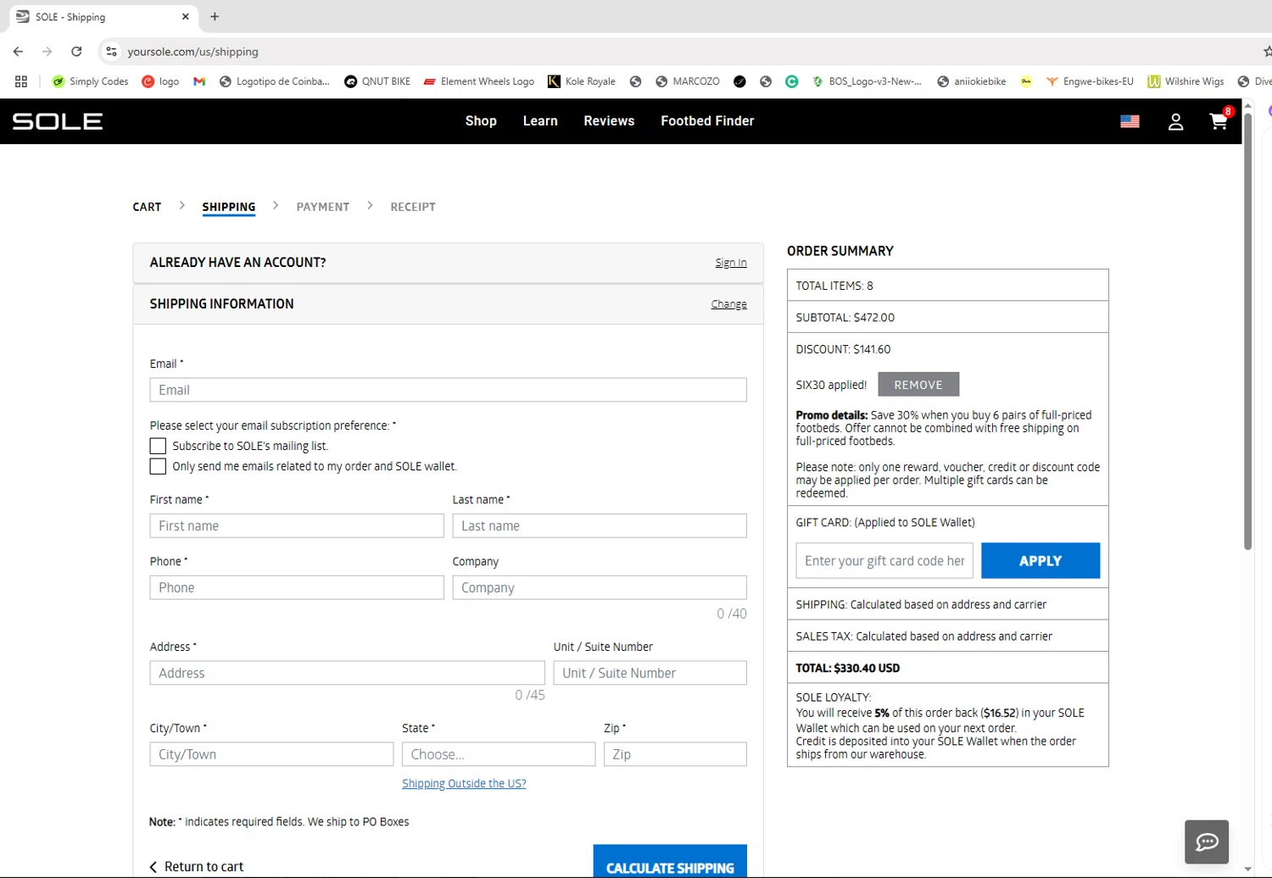
Task: Focus the Phone field
Action: pos(297,587)
